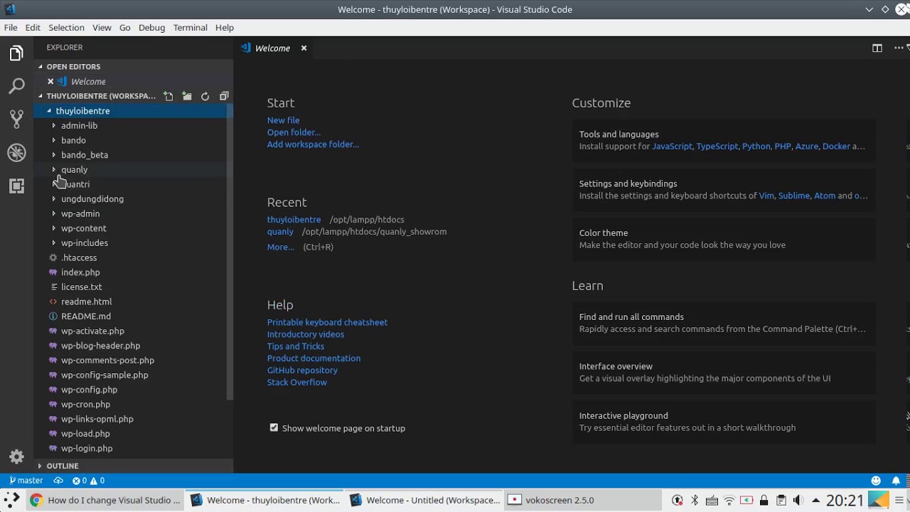Open the File menu

tap(11, 27)
